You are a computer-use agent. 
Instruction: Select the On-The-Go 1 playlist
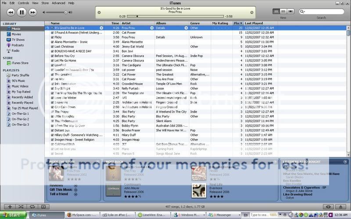click(x=20, y=113)
